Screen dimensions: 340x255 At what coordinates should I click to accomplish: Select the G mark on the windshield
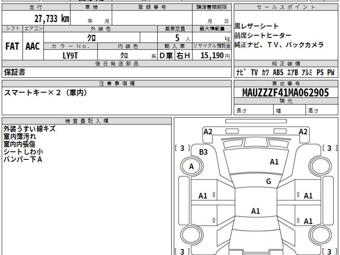[269, 182]
